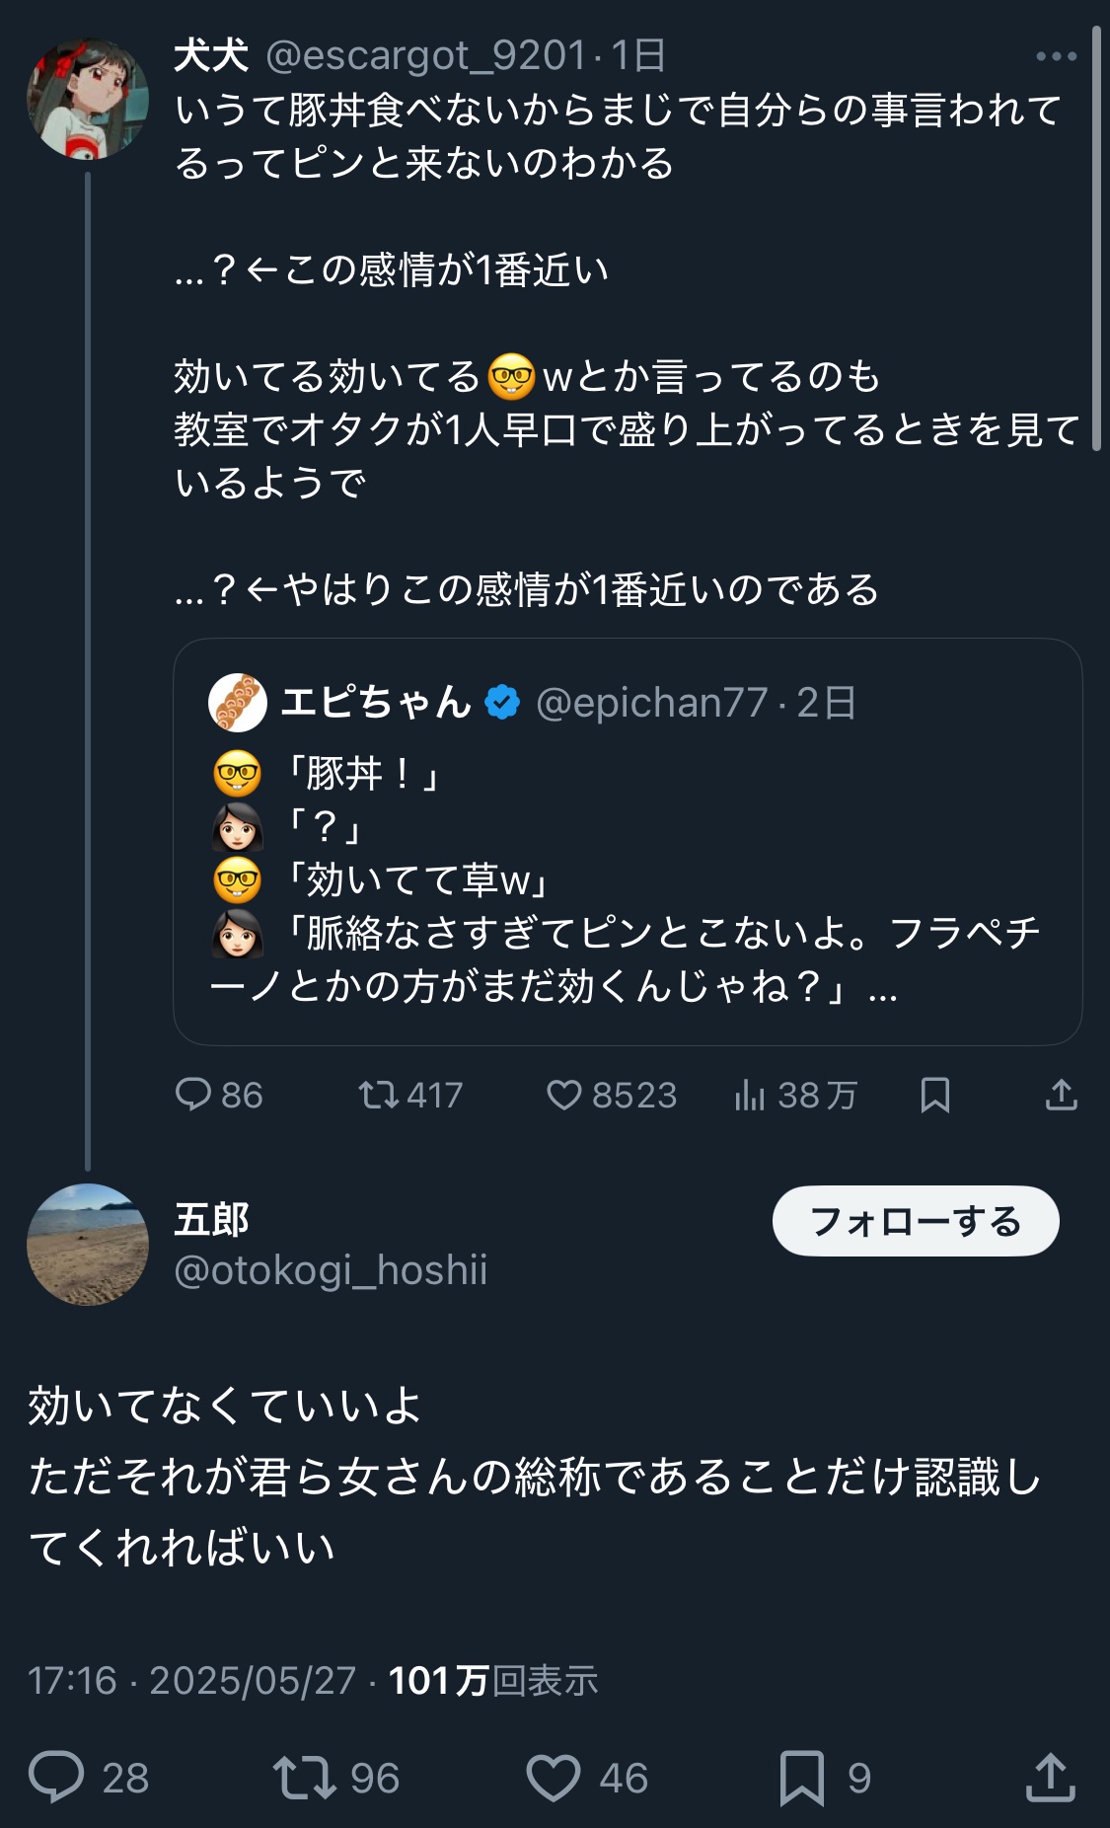Repost 五郎's post with 96 reposts

305,1777
